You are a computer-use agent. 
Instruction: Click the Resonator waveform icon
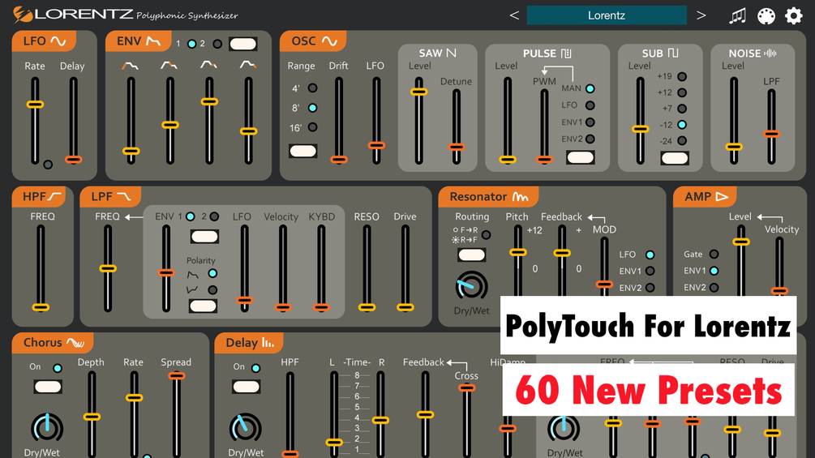tap(521, 197)
